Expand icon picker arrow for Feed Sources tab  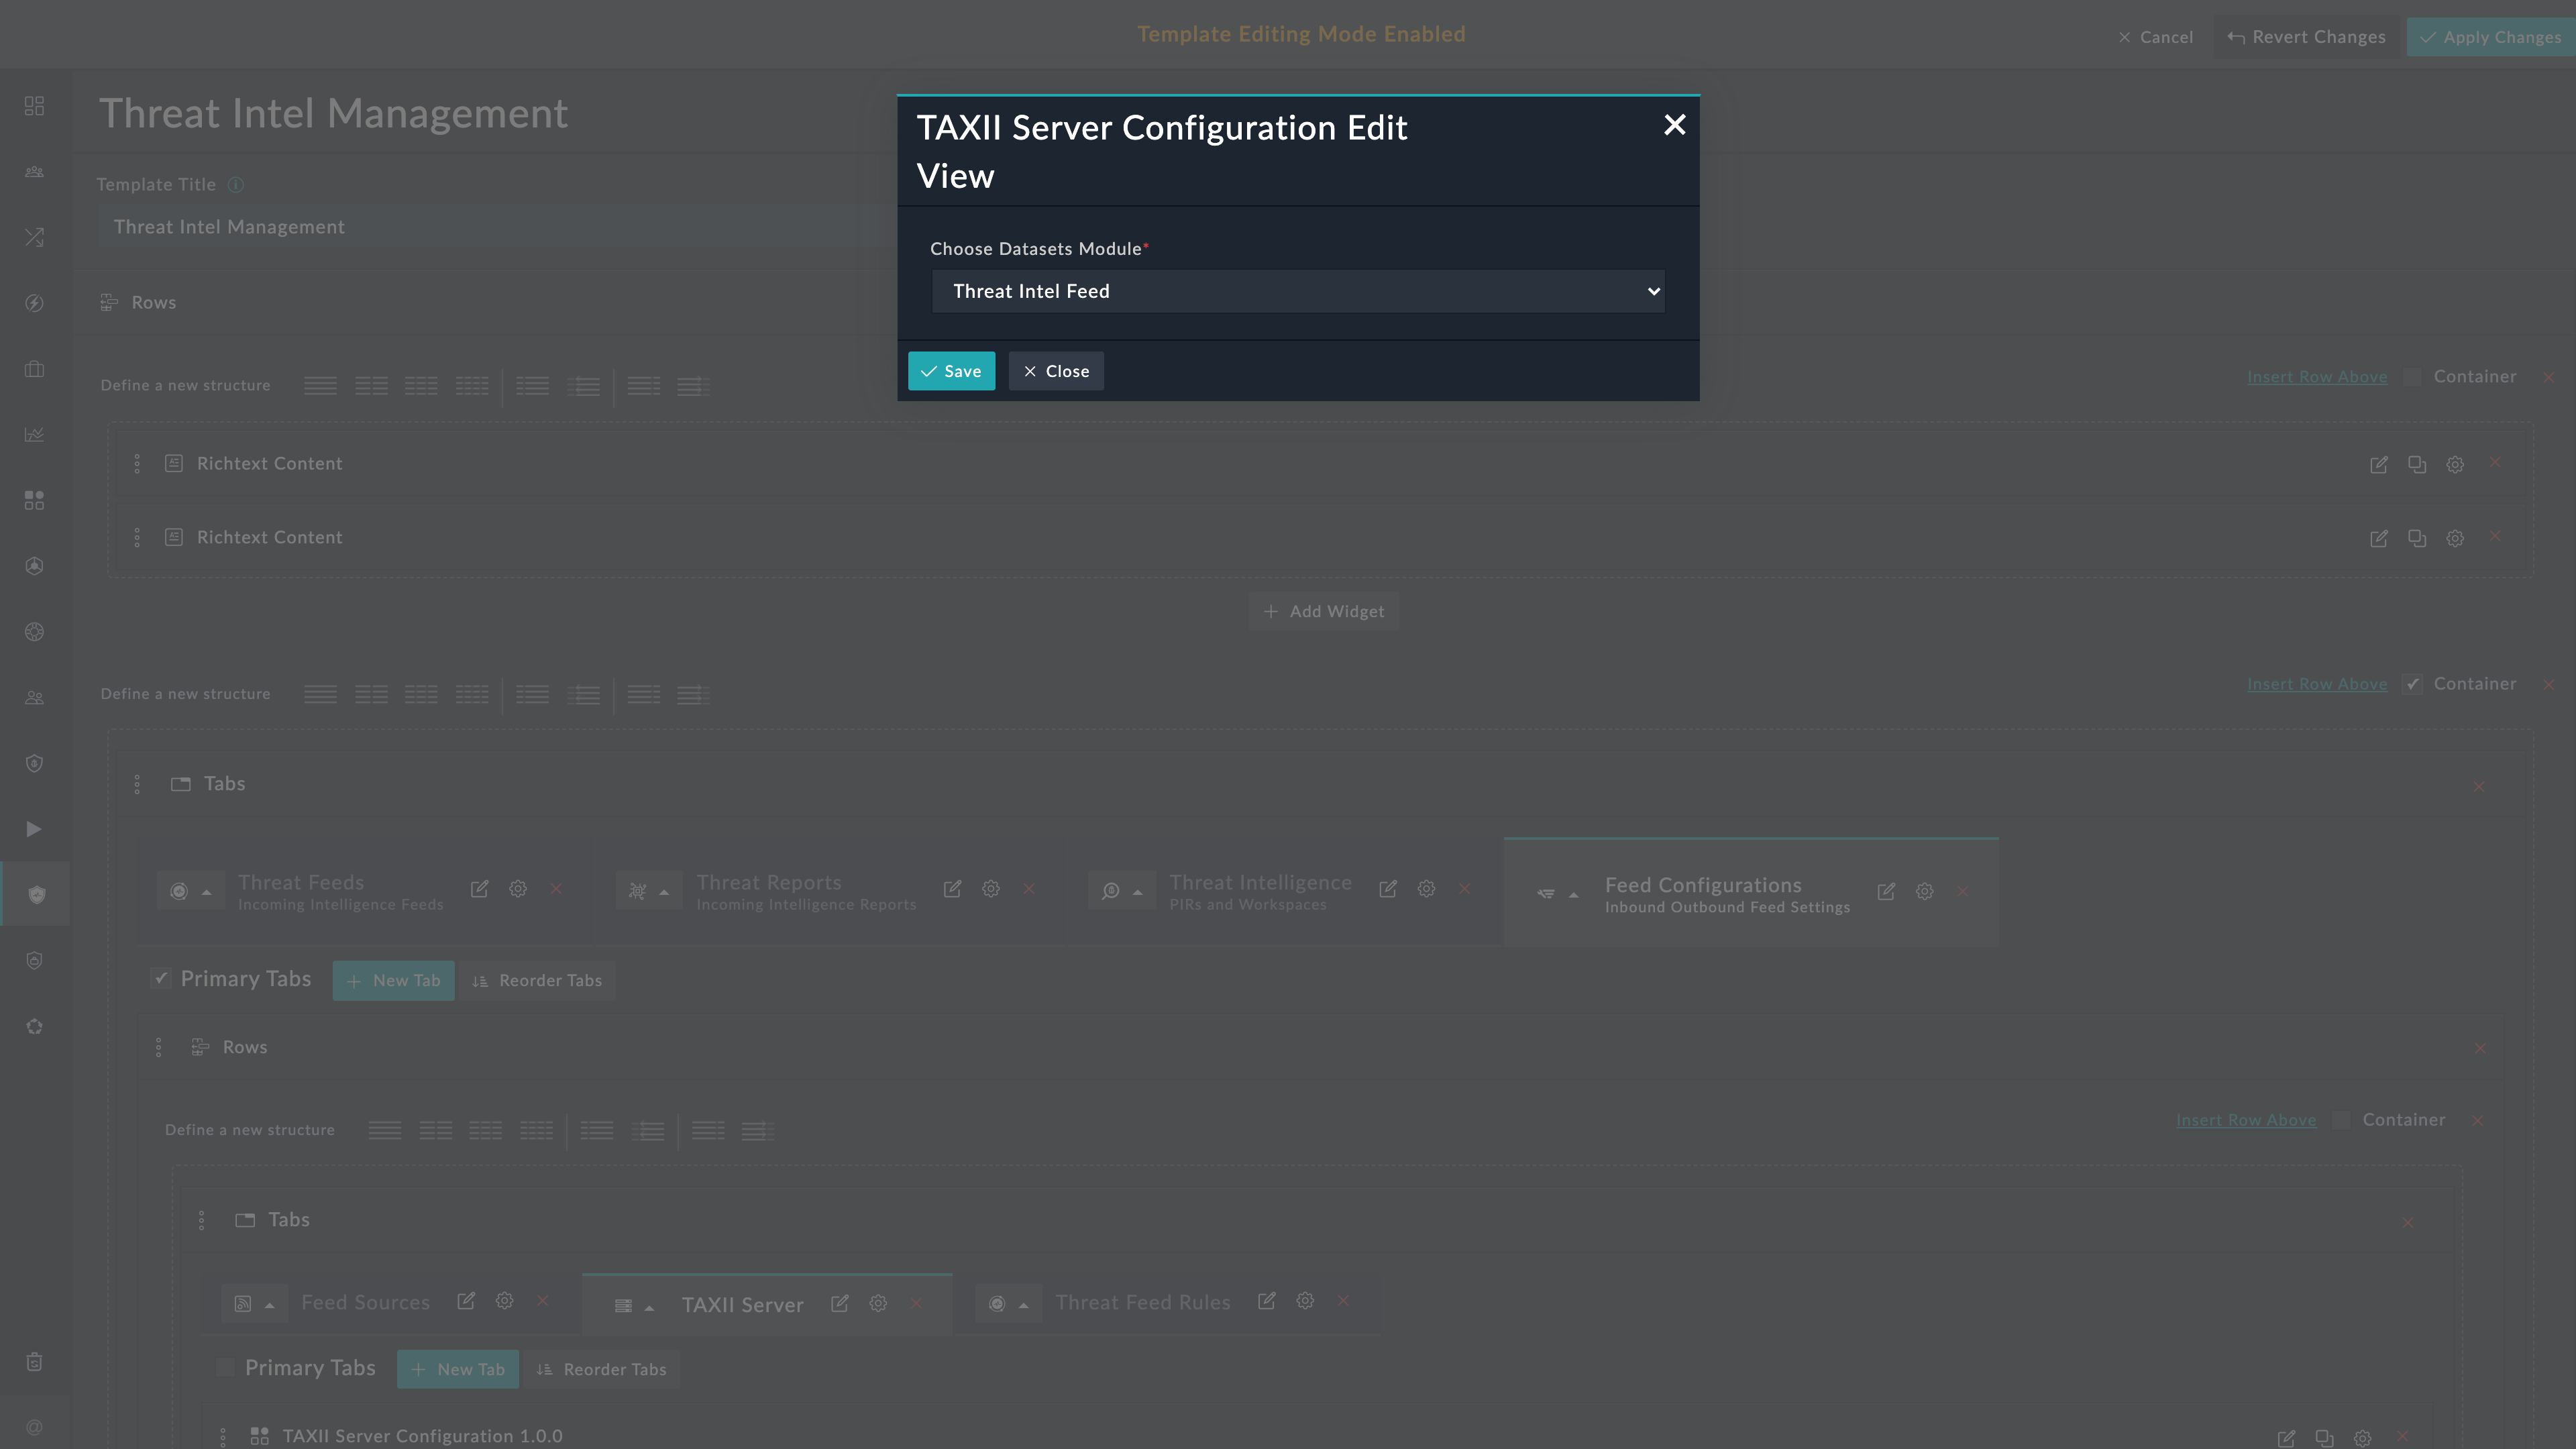coord(269,1305)
